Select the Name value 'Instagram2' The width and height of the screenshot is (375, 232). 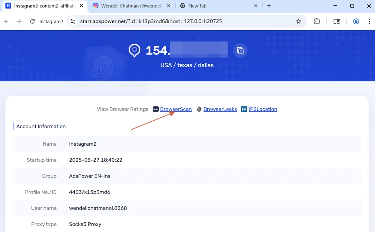83,144
